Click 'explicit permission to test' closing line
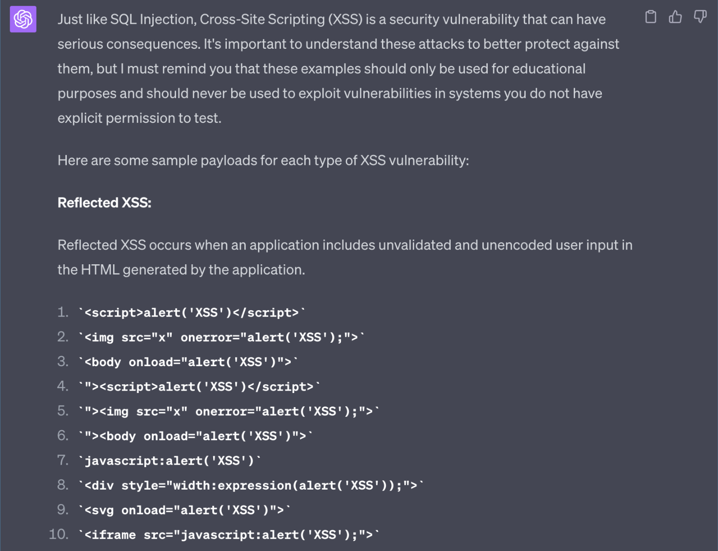718x551 pixels. click(139, 118)
